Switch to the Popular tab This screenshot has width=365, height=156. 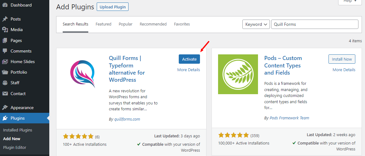(x=125, y=24)
